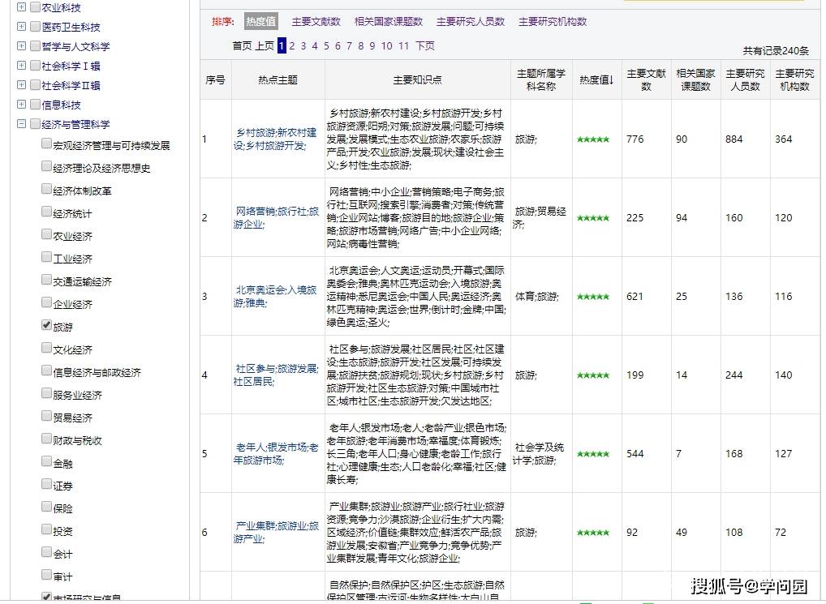
Task: Click the 主要文献数 value 544
Action: pos(635,453)
